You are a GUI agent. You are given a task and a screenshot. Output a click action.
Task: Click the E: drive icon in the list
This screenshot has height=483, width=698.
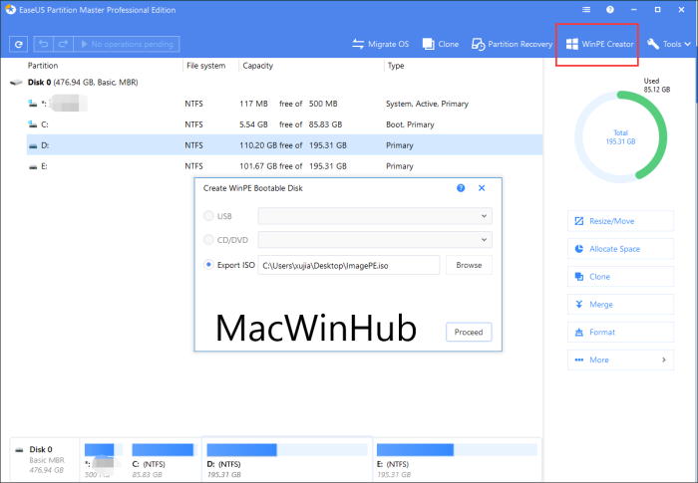pyautogui.click(x=33, y=166)
